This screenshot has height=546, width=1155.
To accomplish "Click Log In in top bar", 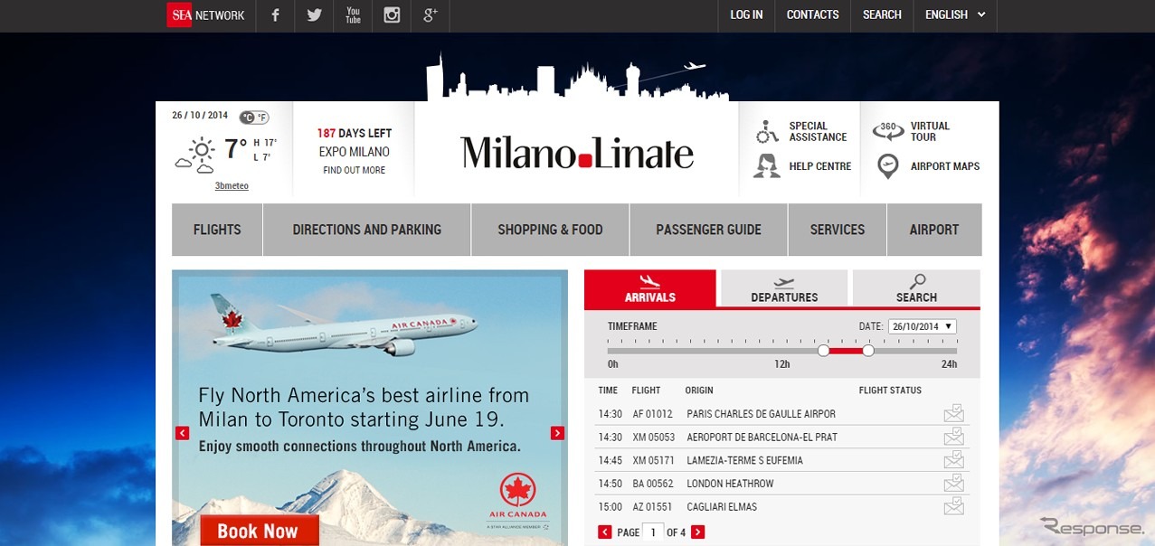I will pos(746,15).
